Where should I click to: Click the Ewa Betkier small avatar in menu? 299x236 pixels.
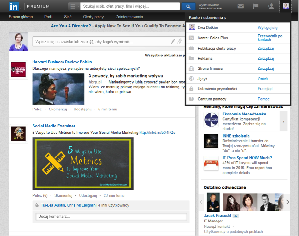192,27
